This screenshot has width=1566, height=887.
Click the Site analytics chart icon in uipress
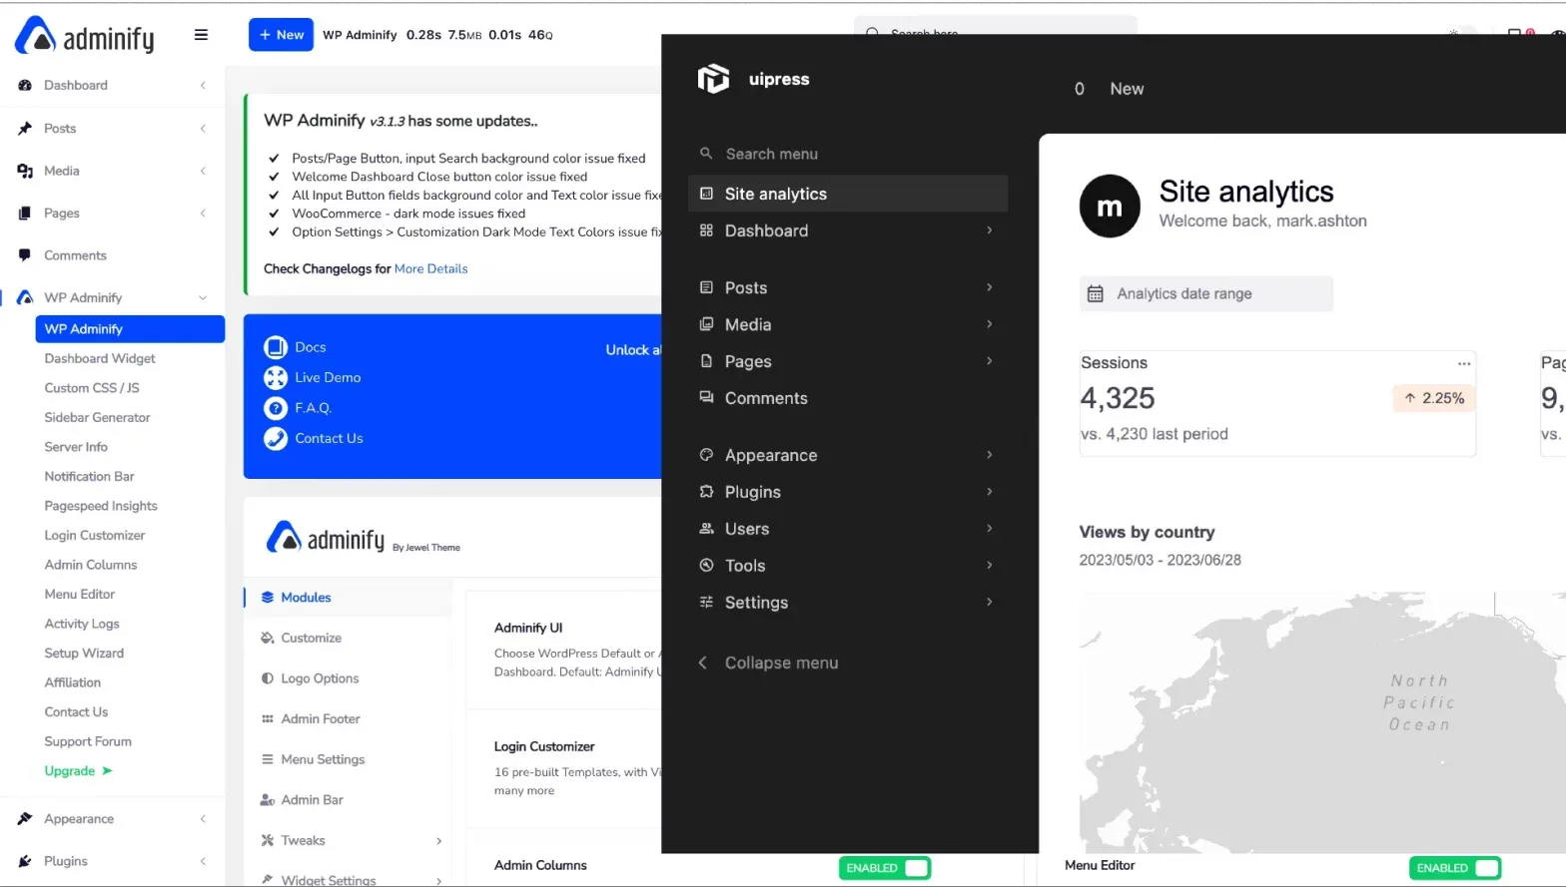click(706, 194)
